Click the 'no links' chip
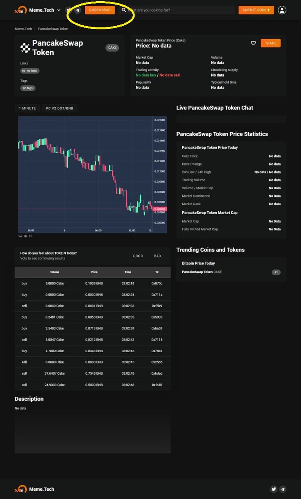The width and height of the screenshot is (301, 499). (30, 71)
